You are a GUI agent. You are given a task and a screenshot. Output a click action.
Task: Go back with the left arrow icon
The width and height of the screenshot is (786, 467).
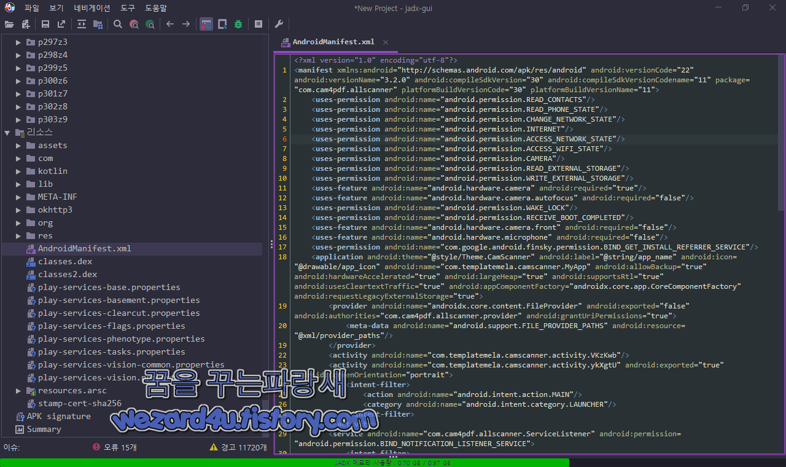170,24
